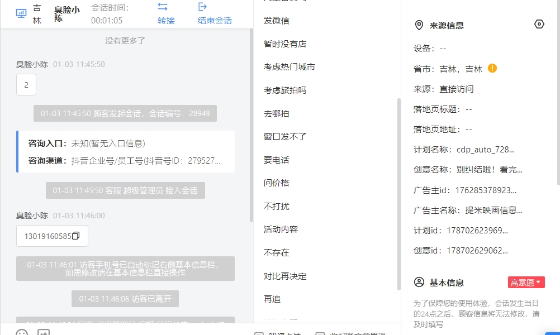Click the location pin icon beside 来源信息
The width and height of the screenshot is (560, 335).
[x=419, y=25]
